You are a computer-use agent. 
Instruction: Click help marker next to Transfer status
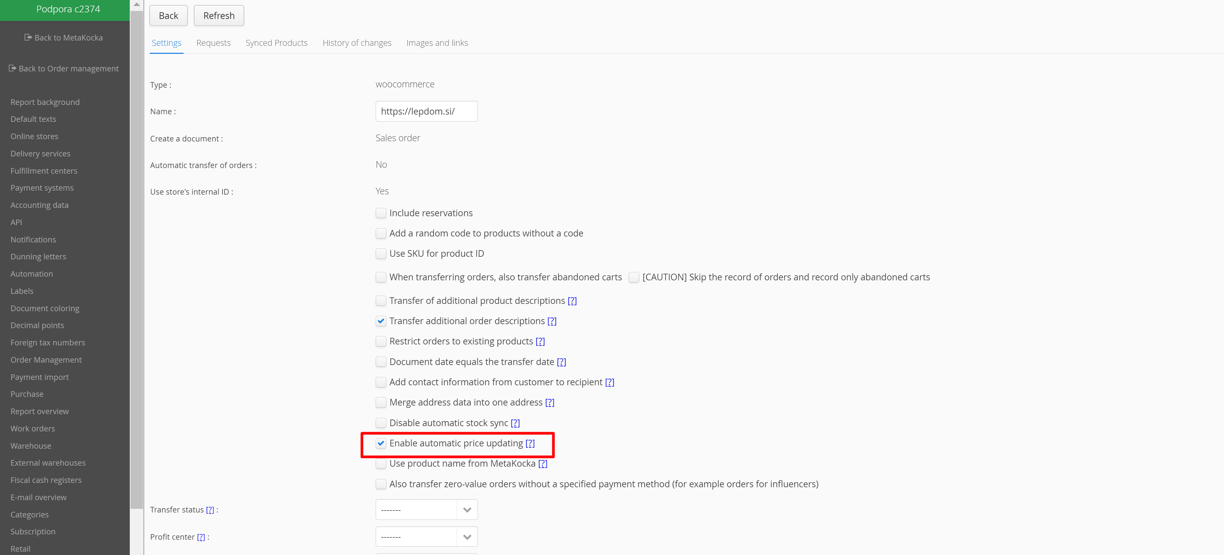coord(210,510)
